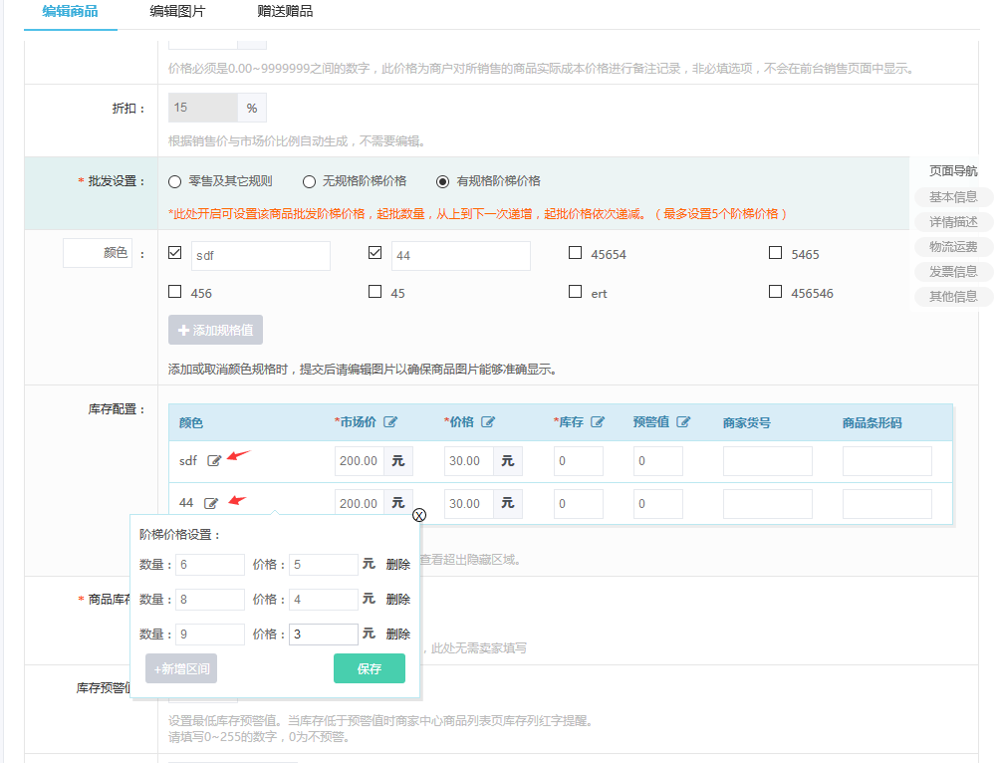
Task: Edit warning value field in sdf row
Action: point(658,461)
